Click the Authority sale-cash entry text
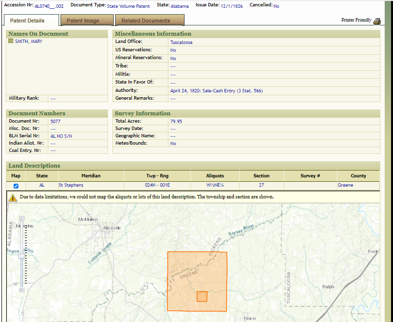 coord(216,91)
